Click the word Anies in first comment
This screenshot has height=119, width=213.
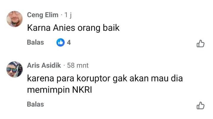pyautogui.click(x=64, y=28)
